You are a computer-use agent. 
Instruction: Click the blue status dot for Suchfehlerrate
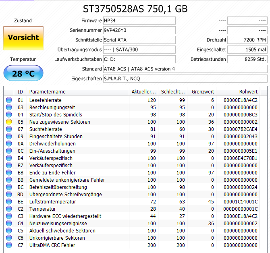(9, 129)
